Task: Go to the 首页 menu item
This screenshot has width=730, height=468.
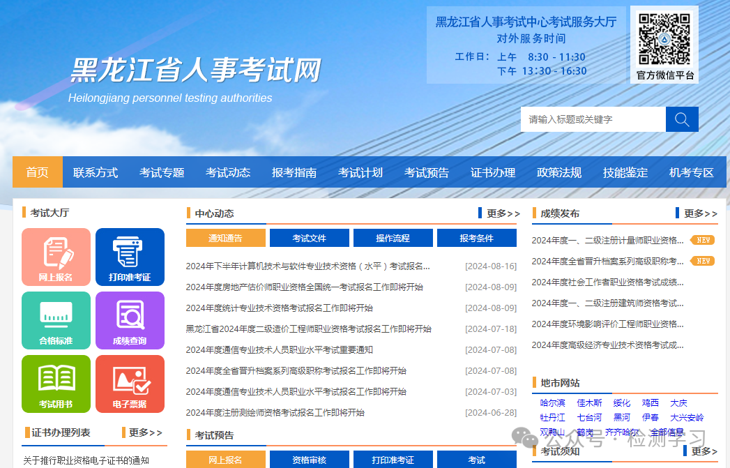Action: (x=37, y=172)
